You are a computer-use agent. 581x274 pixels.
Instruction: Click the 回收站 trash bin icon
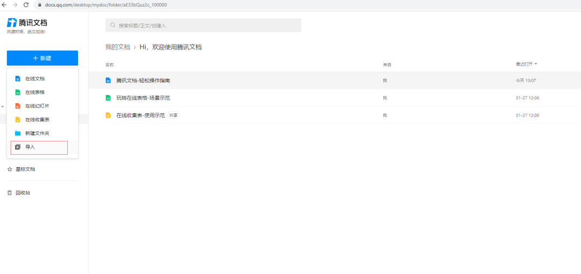10,193
